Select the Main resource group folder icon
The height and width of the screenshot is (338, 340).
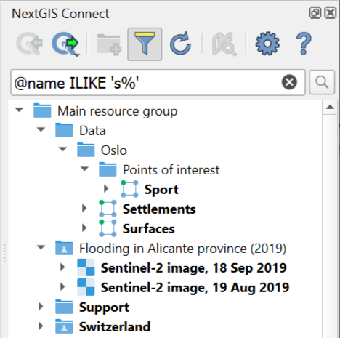[x=42, y=110]
